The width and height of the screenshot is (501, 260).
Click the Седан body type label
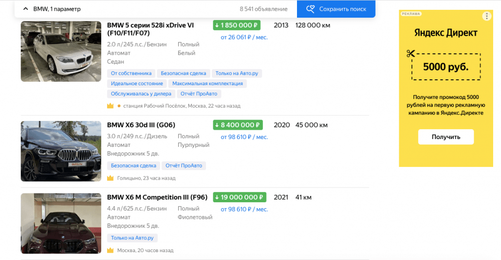coord(115,62)
